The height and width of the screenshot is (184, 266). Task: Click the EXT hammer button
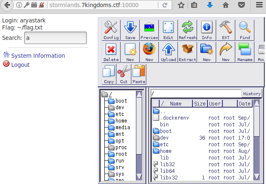pyautogui.click(x=226, y=30)
